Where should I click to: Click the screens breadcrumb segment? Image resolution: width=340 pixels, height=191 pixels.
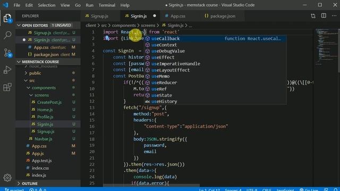click(148, 25)
